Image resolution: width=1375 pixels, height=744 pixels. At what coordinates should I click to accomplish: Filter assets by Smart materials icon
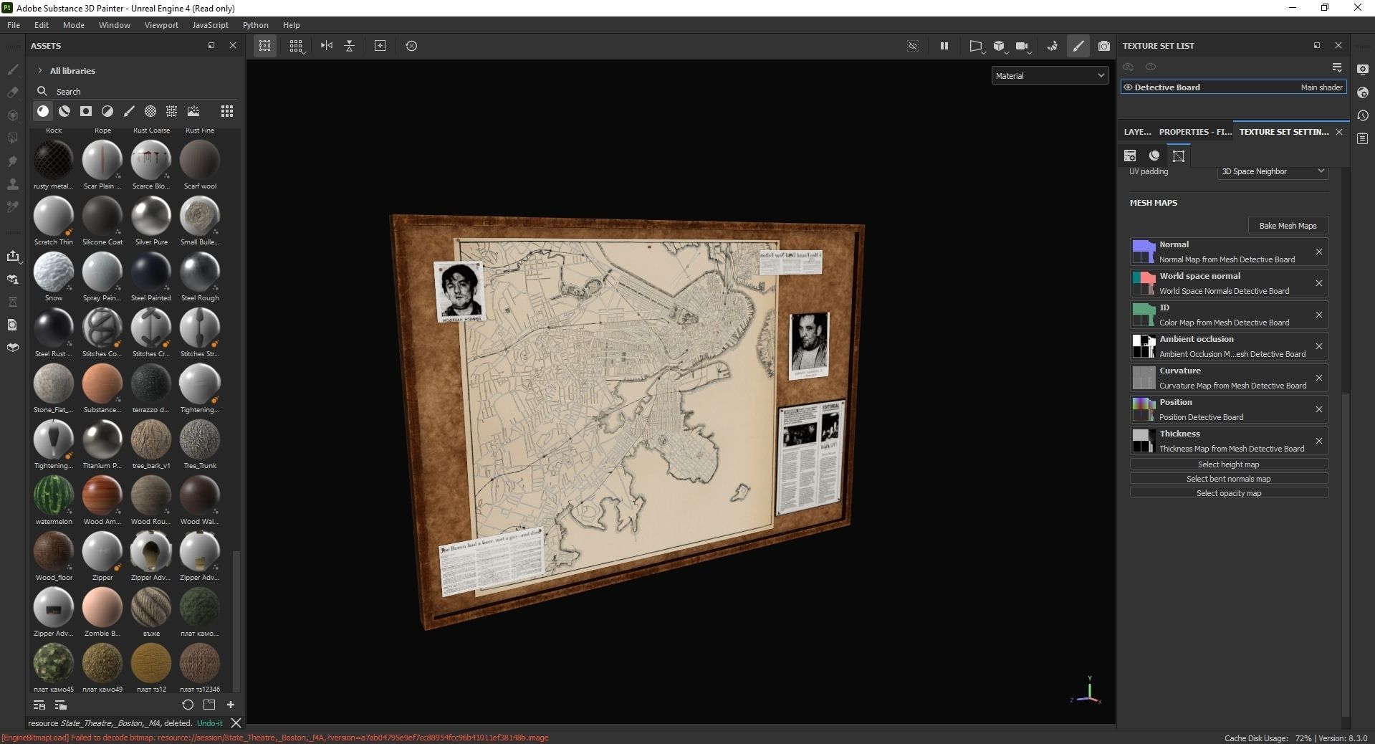[x=64, y=111]
